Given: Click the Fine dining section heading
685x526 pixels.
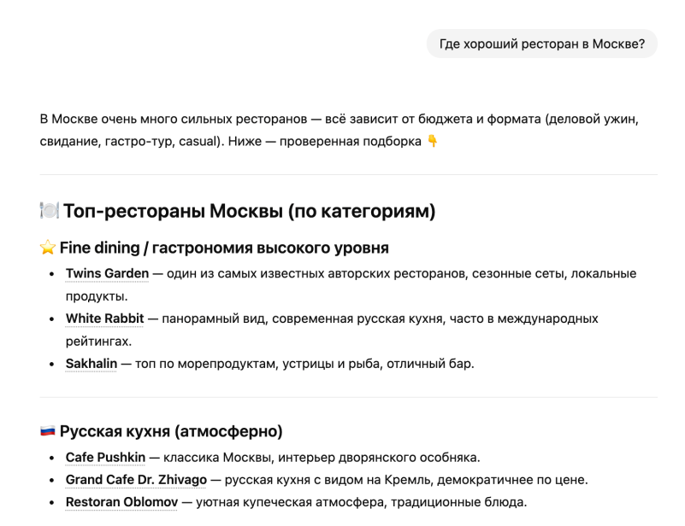Looking at the screenshot, I should click(x=224, y=248).
